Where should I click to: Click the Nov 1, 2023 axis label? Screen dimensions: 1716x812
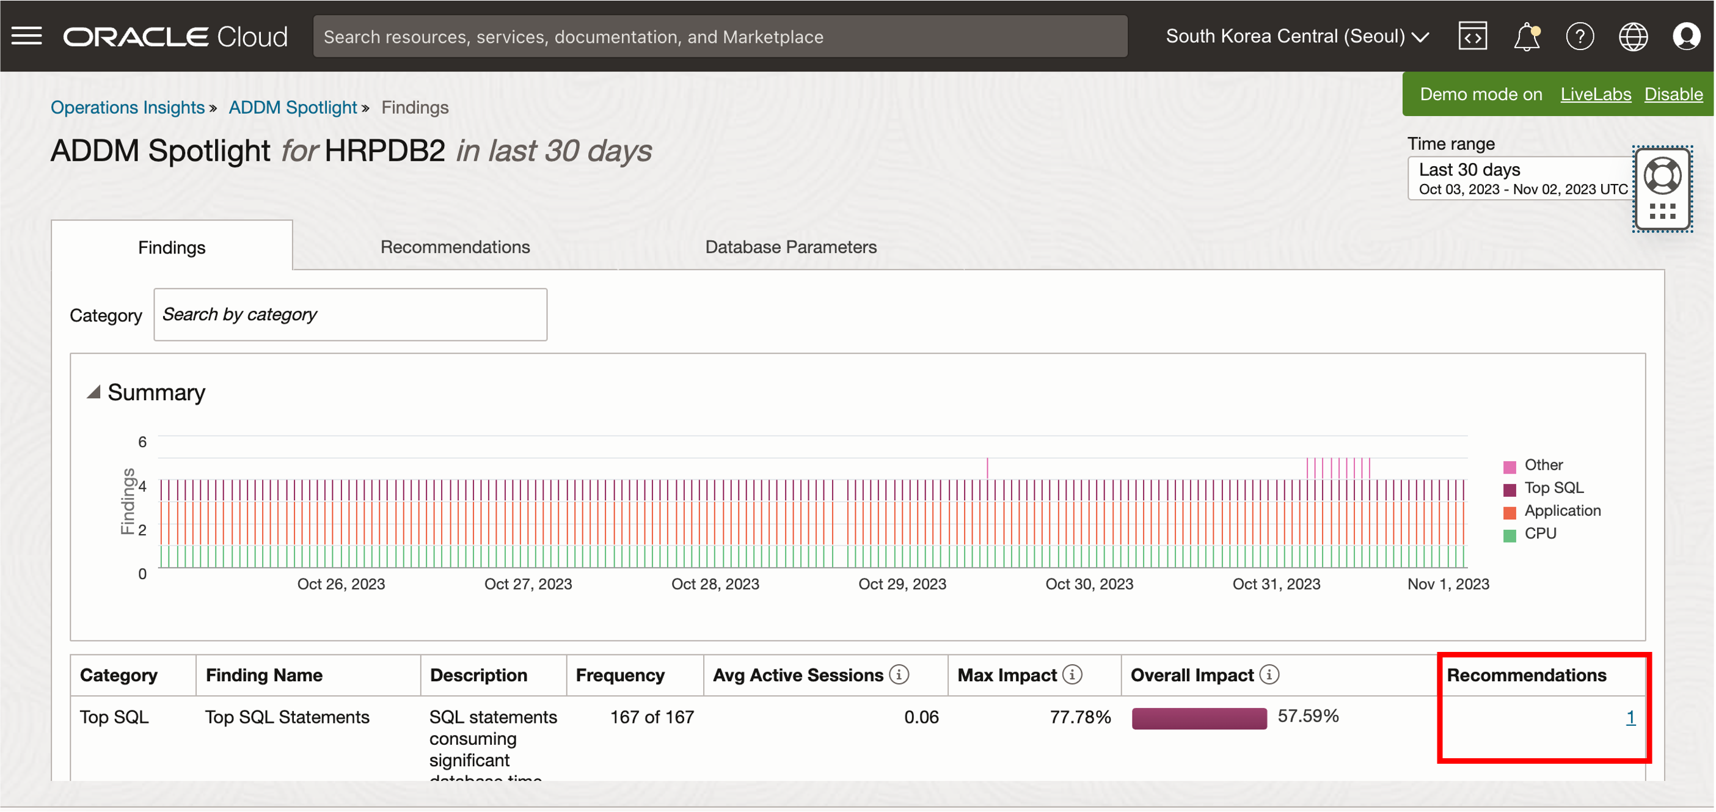(1448, 583)
